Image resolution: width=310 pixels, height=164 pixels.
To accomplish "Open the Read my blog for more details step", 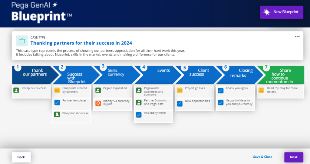I will pyautogui.click(x=281, y=92).
